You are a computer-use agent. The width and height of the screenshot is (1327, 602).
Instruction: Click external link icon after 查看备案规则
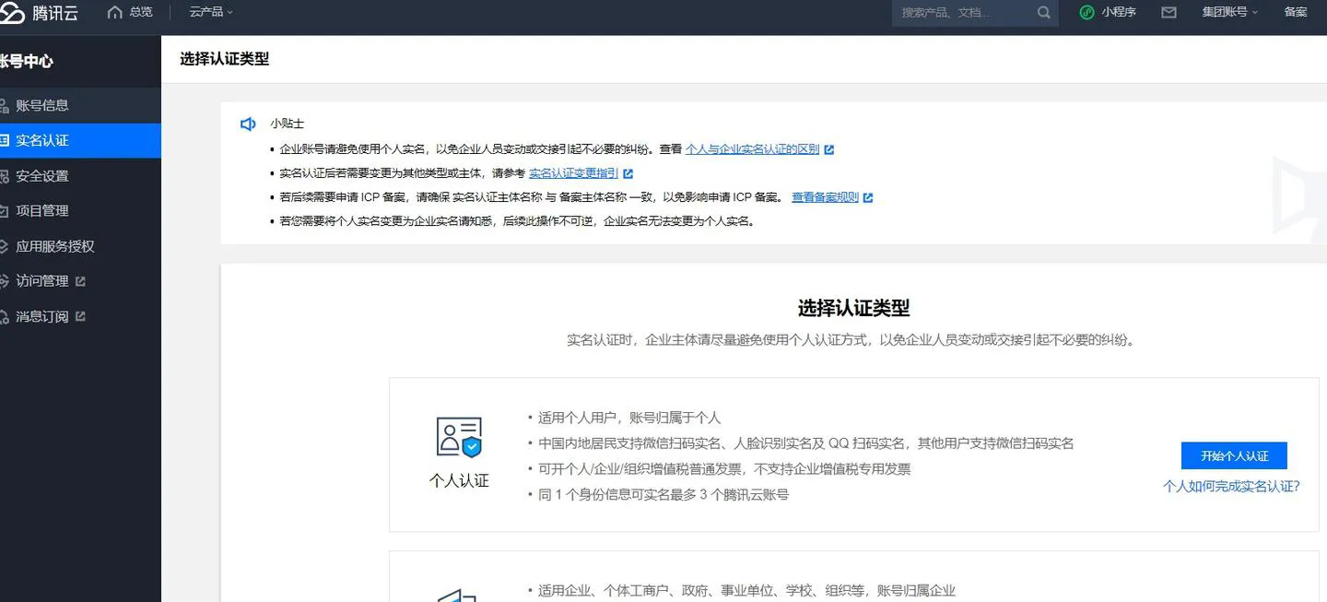(868, 197)
